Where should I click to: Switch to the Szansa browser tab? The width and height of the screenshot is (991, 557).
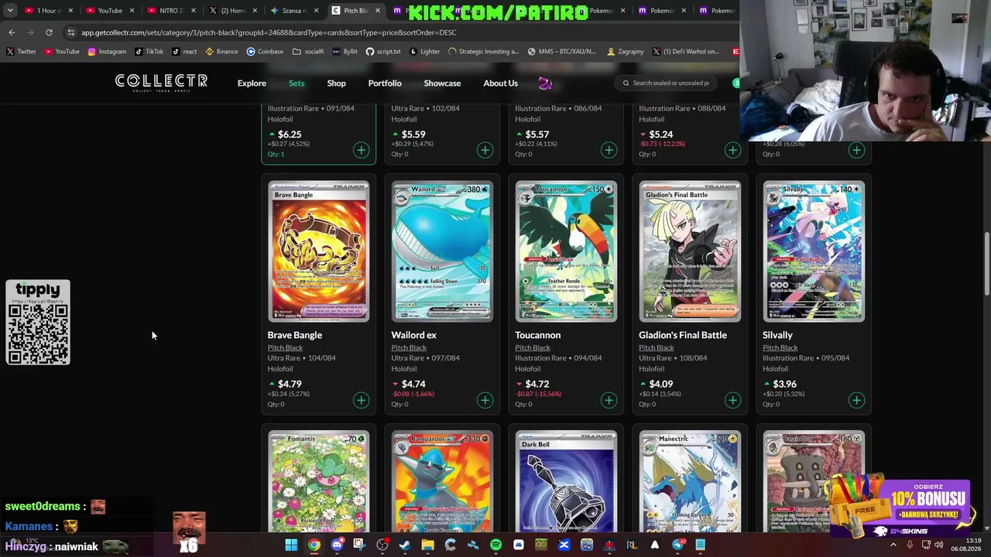click(295, 11)
